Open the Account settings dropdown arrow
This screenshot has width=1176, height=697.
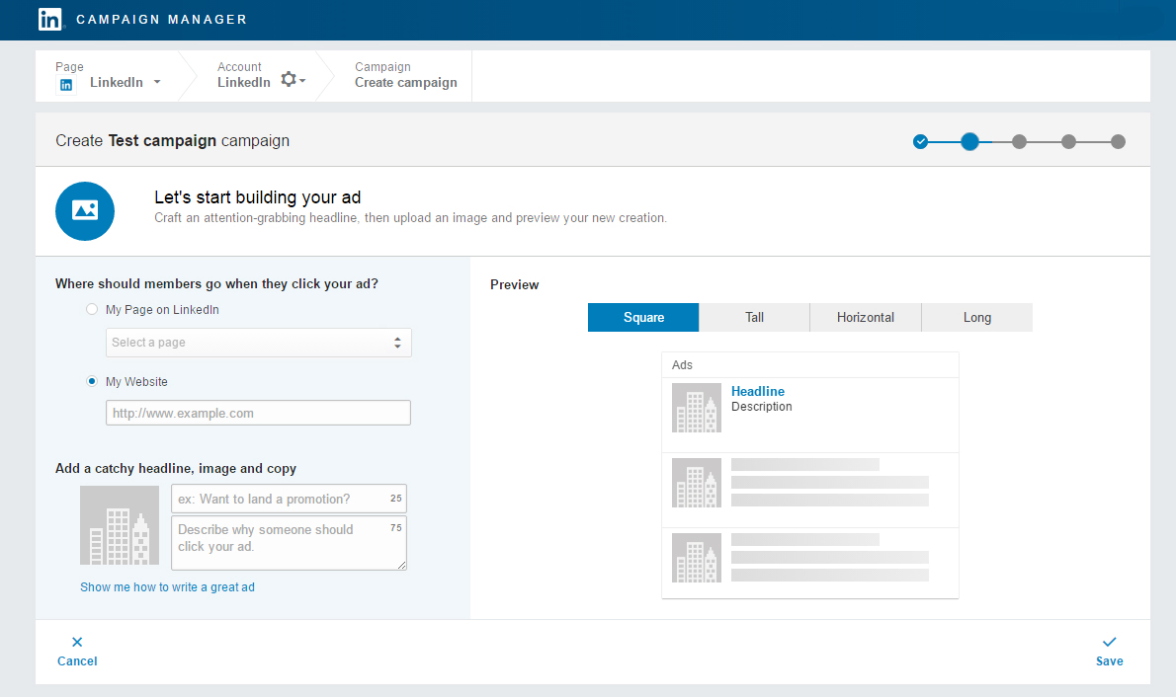point(303,79)
